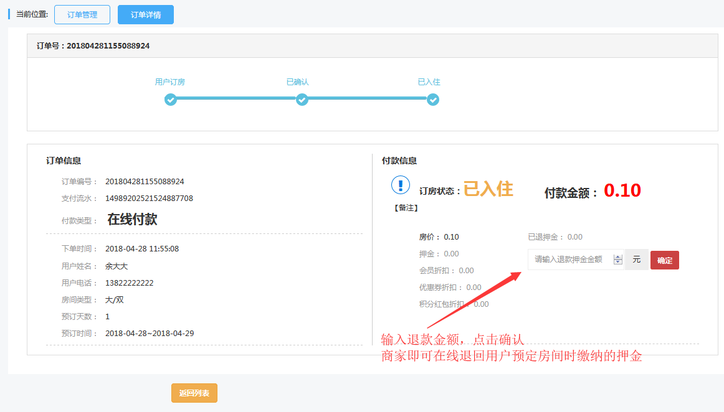724x412 pixels.
Task: Click the 返回列表 button
Action: (x=194, y=393)
